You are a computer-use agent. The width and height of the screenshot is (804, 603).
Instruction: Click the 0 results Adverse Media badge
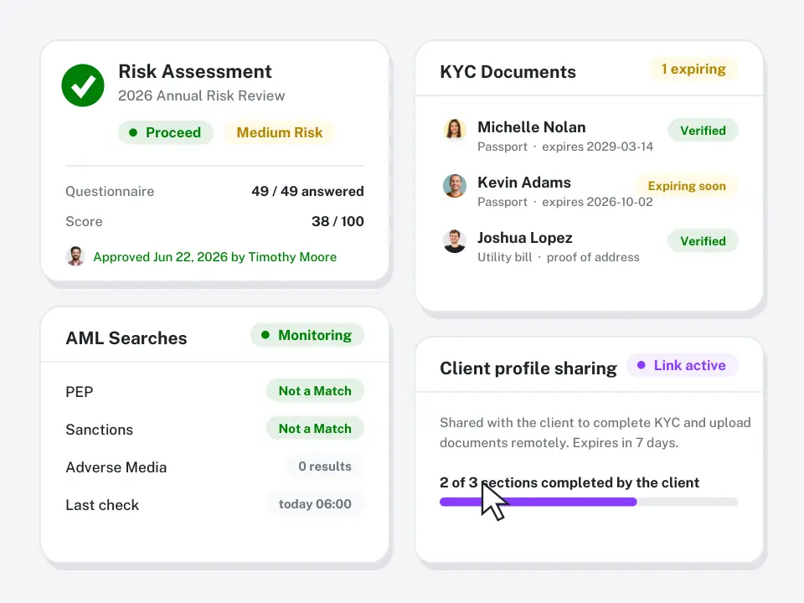[325, 466]
